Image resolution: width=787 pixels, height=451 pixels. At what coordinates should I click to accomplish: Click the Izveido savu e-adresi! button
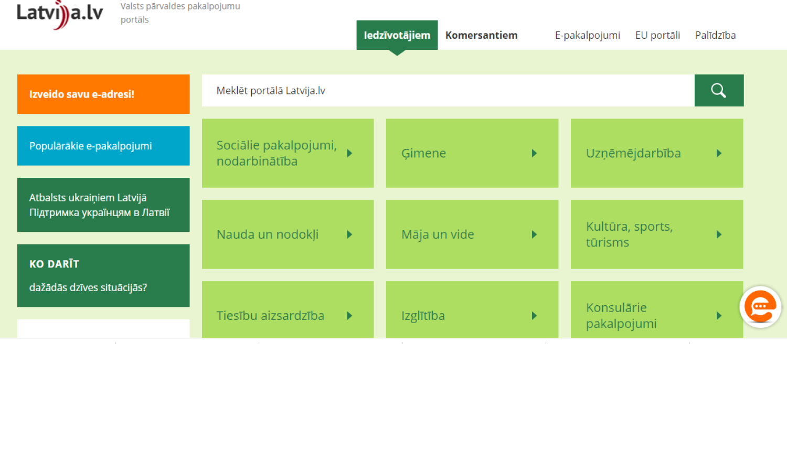pos(103,94)
